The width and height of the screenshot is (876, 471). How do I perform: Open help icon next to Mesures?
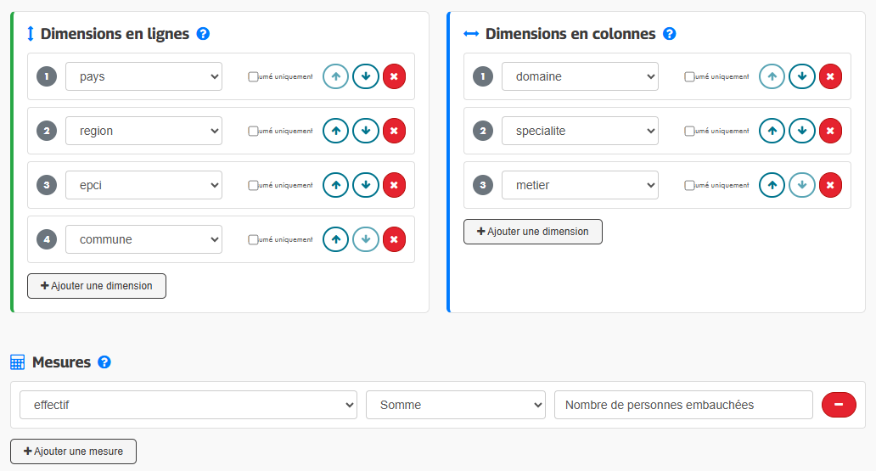click(x=104, y=362)
